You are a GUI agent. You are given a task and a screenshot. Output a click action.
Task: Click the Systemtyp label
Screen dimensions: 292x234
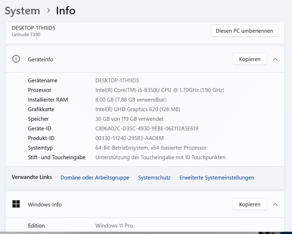tap(40, 148)
